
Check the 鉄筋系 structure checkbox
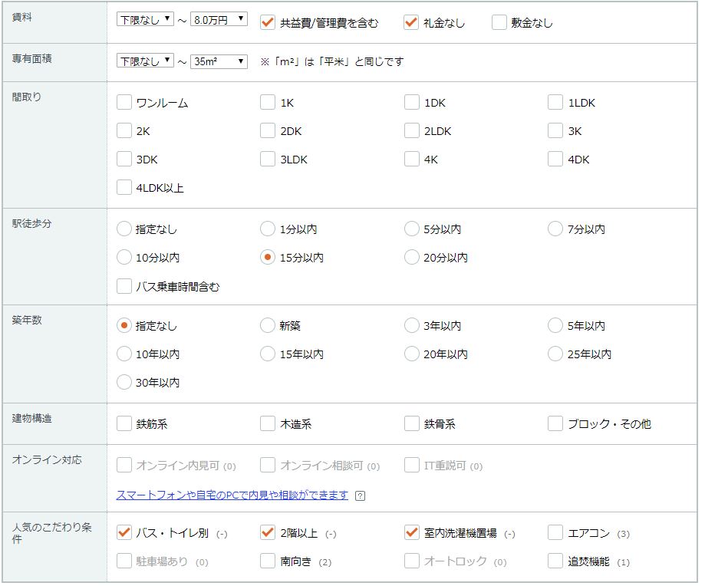124,423
